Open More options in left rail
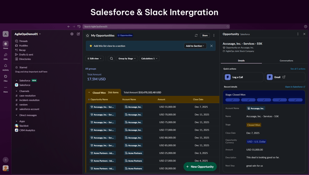Screen dimensions: 309x175 [6, 89]
